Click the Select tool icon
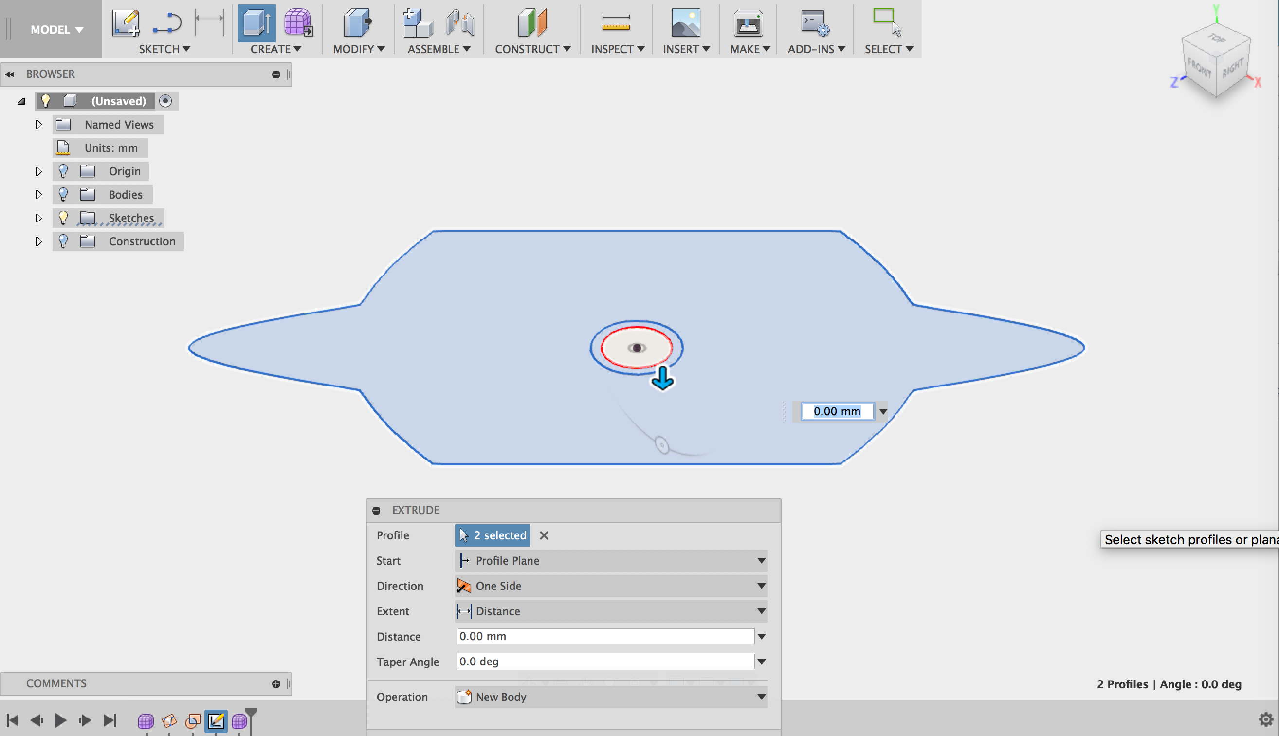The width and height of the screenshot is (1279, 736). [x=887, y=23]
